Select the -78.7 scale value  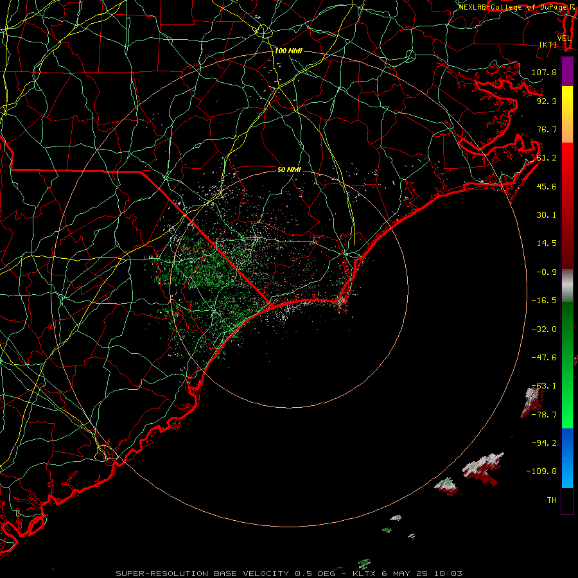point(544,415)
